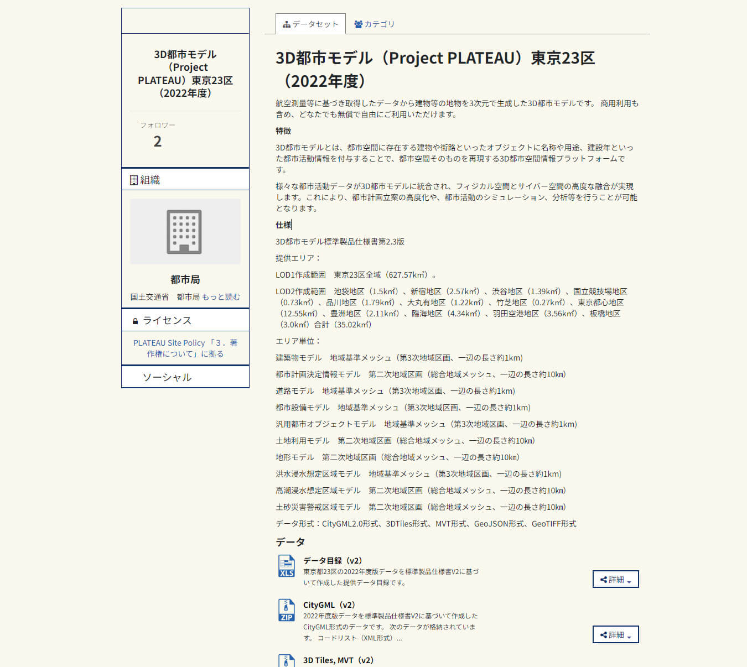Viewport: 747px width, 667px height.
Task: Click the users icon on カテゴリ tab
Action: point(358,24)
